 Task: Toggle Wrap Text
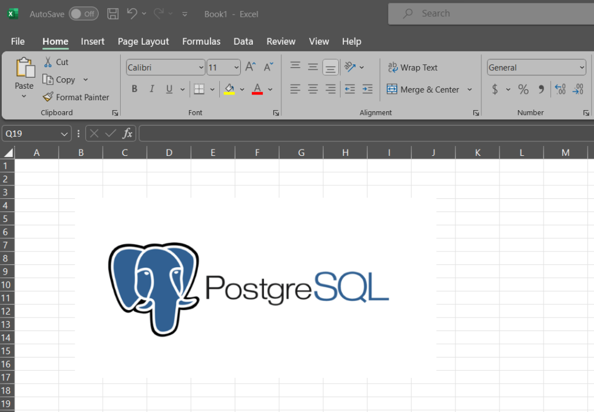point(412,67)
